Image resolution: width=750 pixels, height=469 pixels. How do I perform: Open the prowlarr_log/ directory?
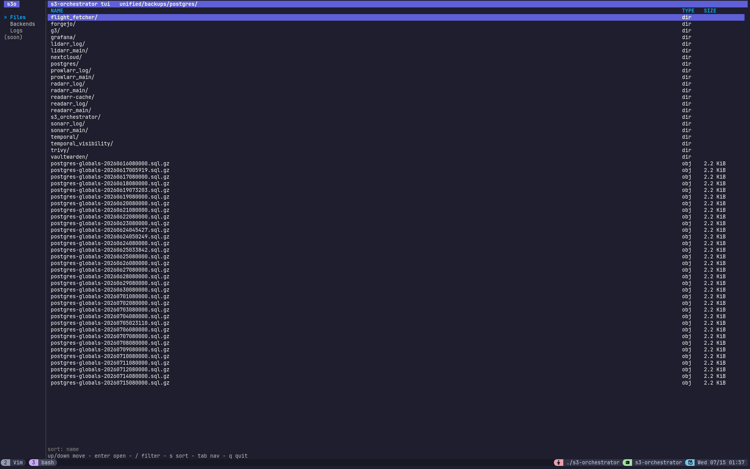coord(396,70)
